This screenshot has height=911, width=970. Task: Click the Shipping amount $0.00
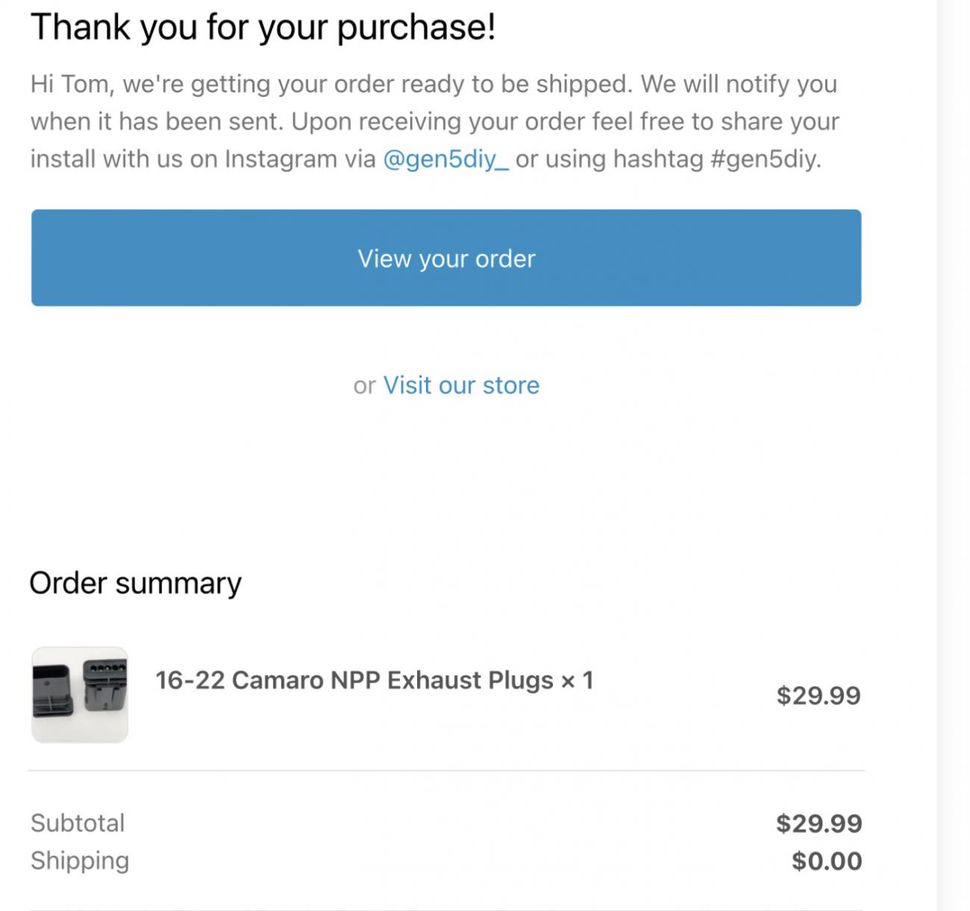point(826,861)
